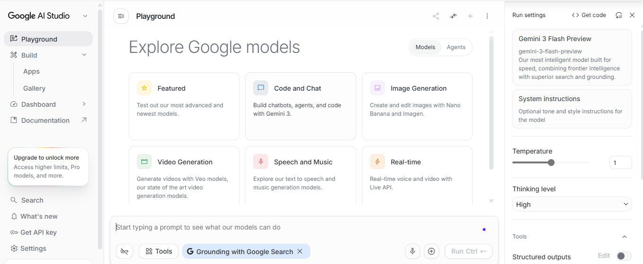
Task: Collapse the sidebar with the panel toggle icon
Action: pos(121,16)
